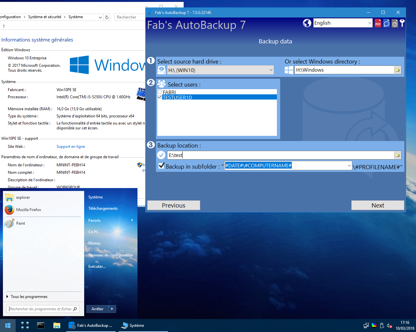This screenshot has width=416, height=332.
Task: Open Téléchargements from Start menu
Action: point(103,208)
